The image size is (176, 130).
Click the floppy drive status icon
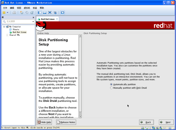click(150, 128)
